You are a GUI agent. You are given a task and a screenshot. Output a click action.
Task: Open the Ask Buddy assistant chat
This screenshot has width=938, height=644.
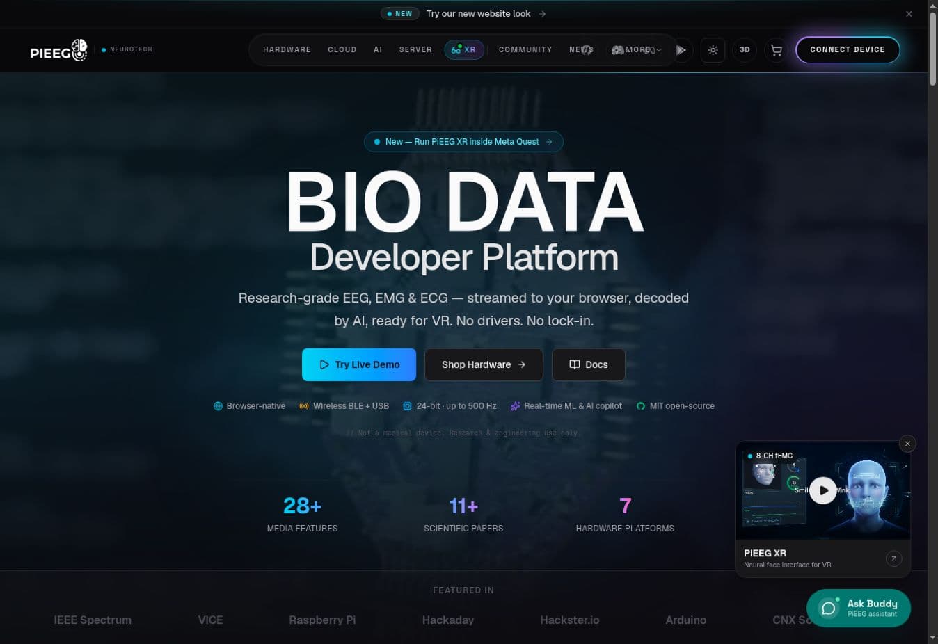(859, 609)
